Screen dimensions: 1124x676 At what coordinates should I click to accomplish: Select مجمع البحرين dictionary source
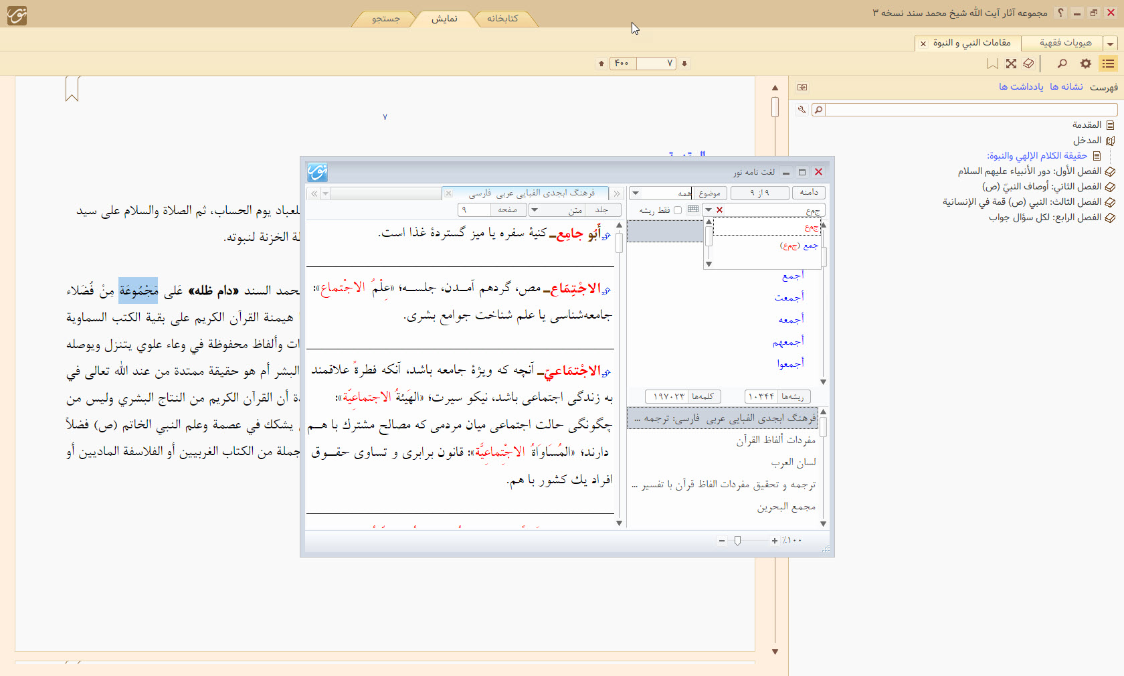point(786,507)
